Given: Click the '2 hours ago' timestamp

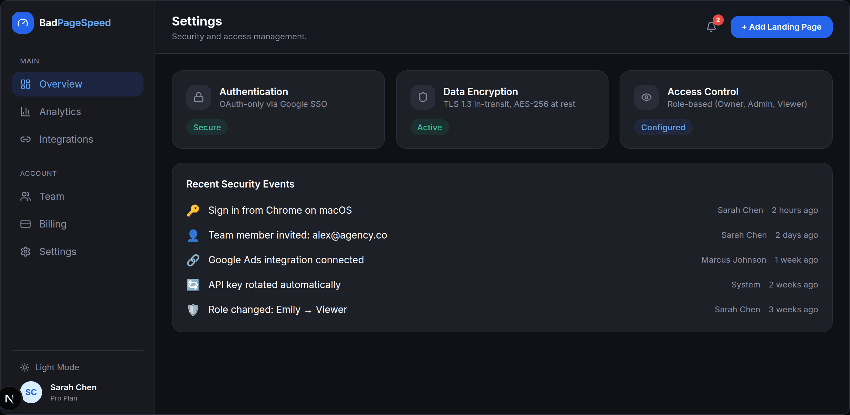Looking at the screenshot, I should coord(795,210).
